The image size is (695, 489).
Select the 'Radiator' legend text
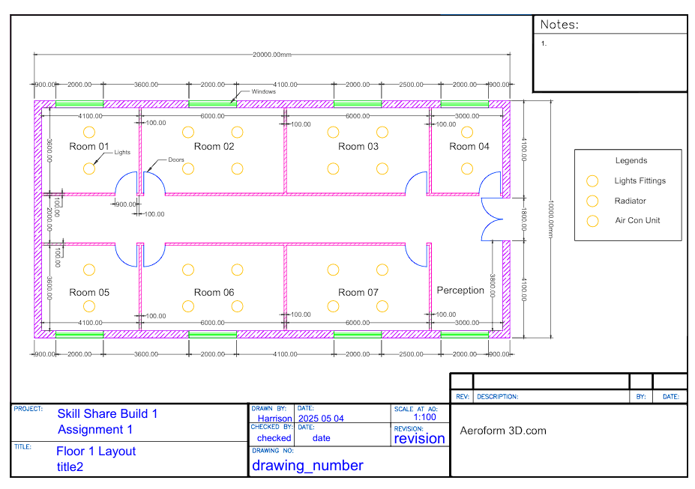[x=630, y=201]
